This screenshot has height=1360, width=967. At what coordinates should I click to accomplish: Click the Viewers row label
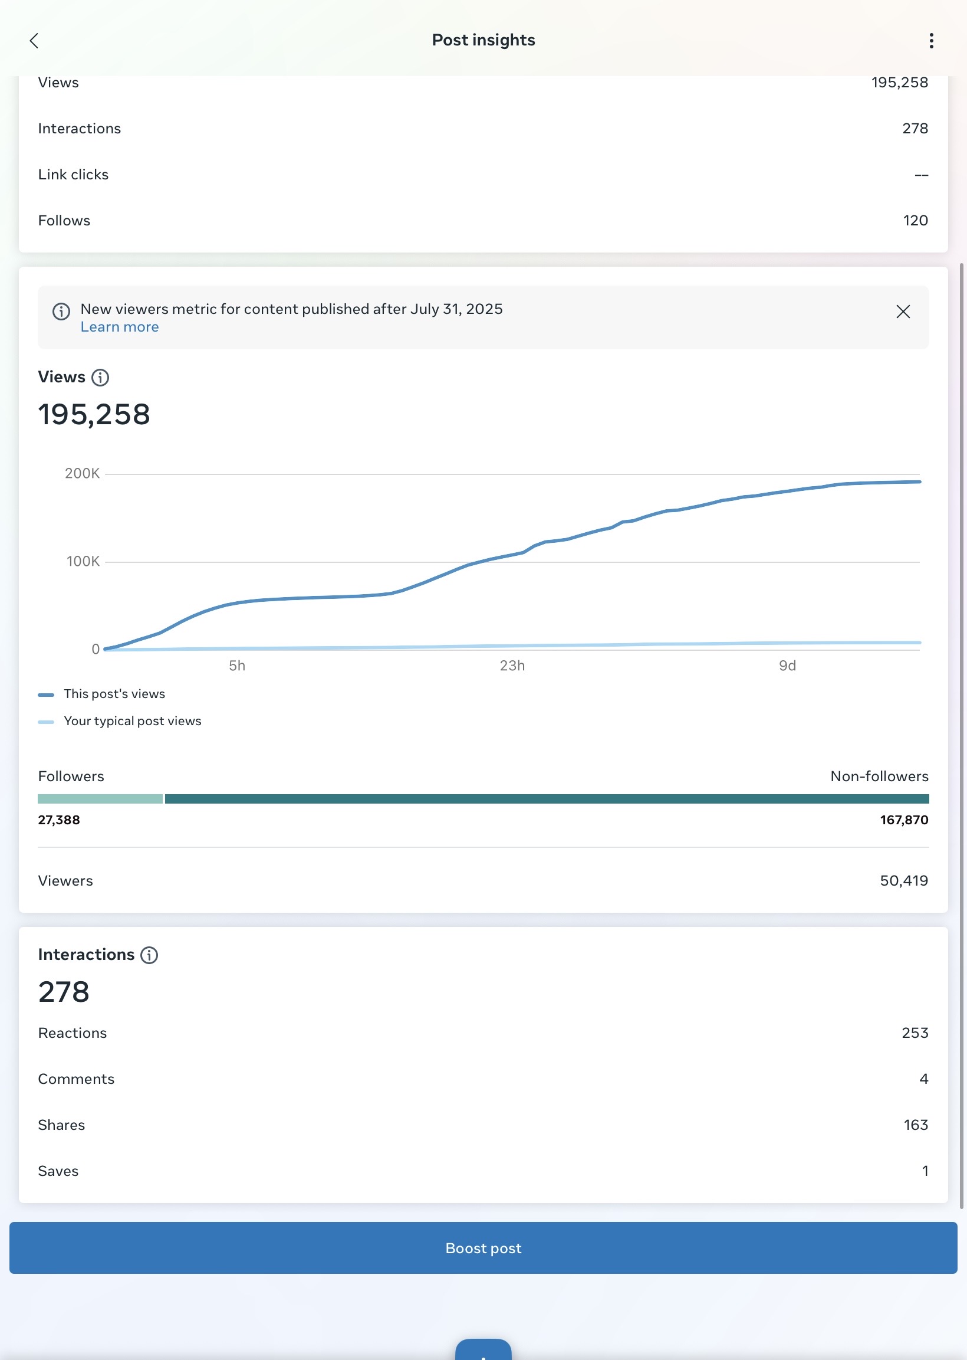click(x=65, y=881)
